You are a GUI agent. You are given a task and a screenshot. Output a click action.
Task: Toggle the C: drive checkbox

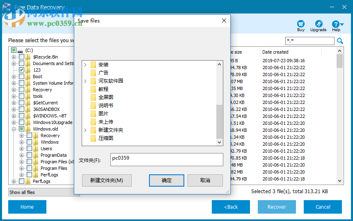click(14, 50)
